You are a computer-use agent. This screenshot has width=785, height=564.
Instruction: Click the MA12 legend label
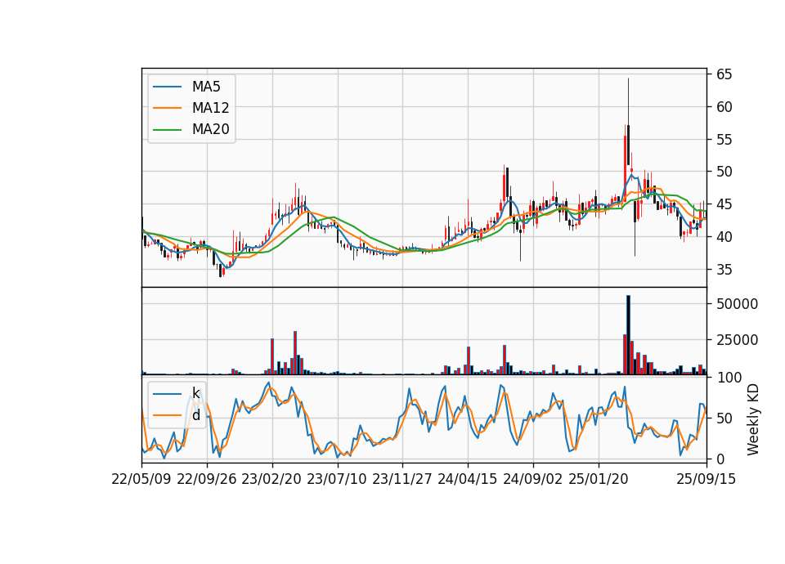[210, 108]
